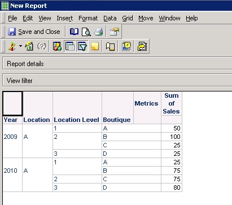Click the Report details panel bar
The image size is (232, 205).
point(117,64)
